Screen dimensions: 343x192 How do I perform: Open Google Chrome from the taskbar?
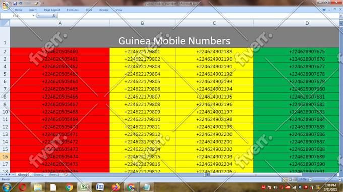pos(69,187)
